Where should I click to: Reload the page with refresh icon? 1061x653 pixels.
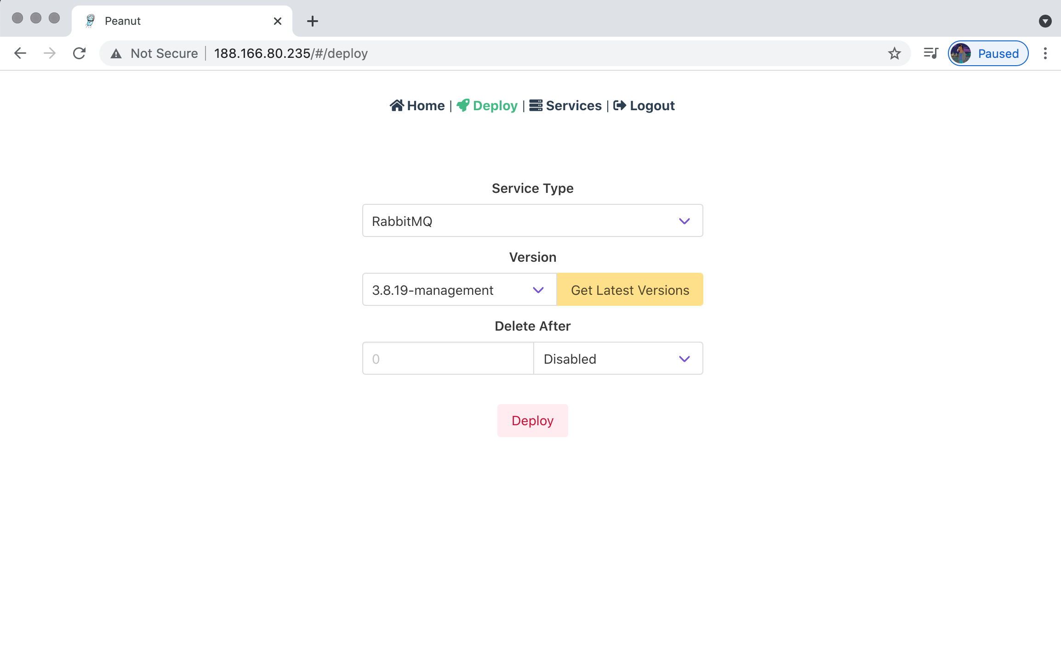pos(80,53)
